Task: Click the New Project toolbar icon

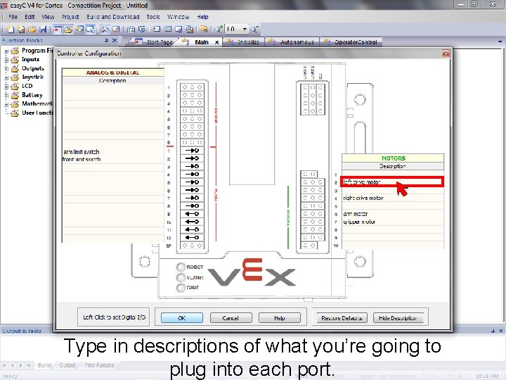Action: [x=11, y=30]
